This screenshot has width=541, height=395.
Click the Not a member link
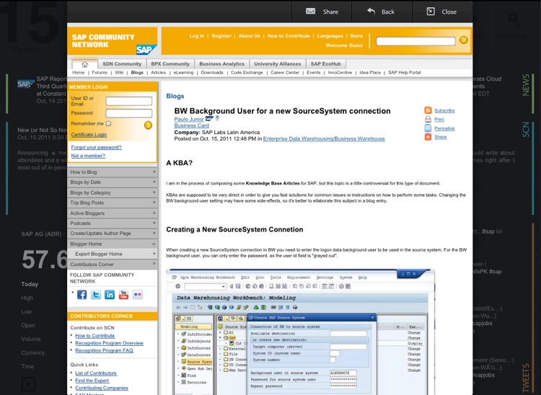(x=88, y=156)
